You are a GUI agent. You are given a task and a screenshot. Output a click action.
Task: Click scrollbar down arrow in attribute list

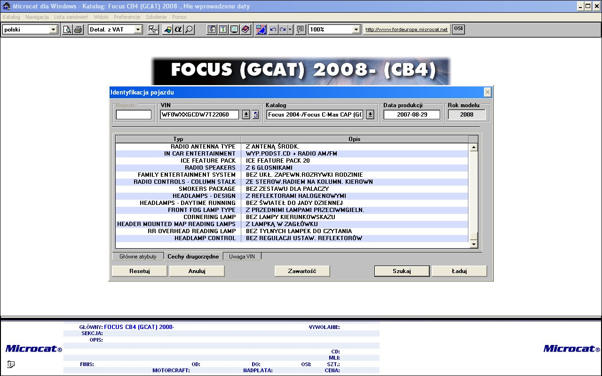pos(474,244)
